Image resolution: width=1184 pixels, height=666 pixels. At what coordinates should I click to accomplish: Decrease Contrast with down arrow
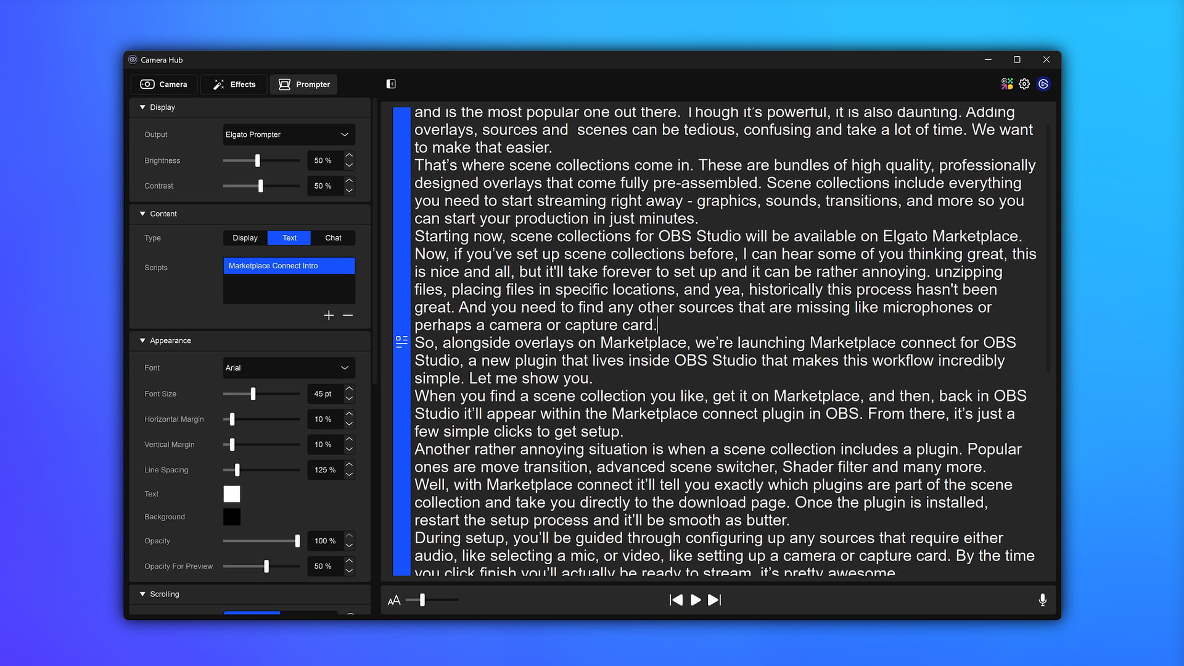pos(349,191)
